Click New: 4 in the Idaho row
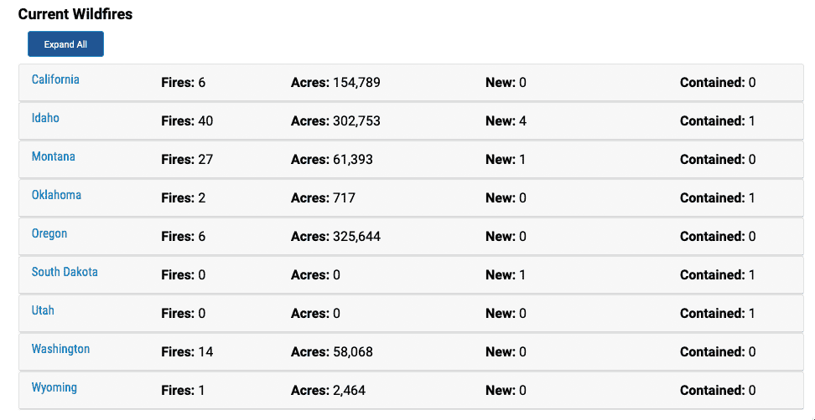815x420 pixels. pos(506,120)
